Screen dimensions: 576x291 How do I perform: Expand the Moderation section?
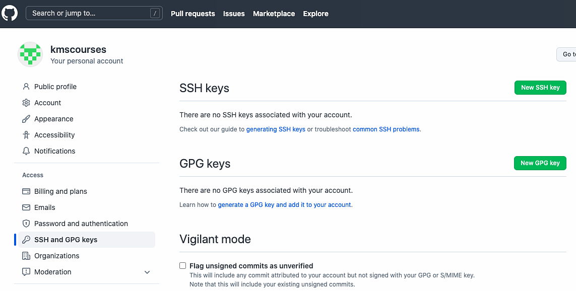pos(147,272)
